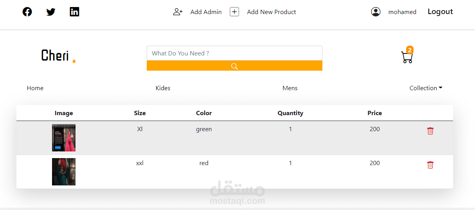Image resolution: width=475 pixels, height=210 pixels.
Task: Open the Kides category
Action: pyautogui.click(x=163, y=88)
